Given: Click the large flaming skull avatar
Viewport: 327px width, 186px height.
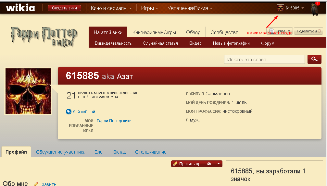Looking at the screenshot, I should [28, 91].
